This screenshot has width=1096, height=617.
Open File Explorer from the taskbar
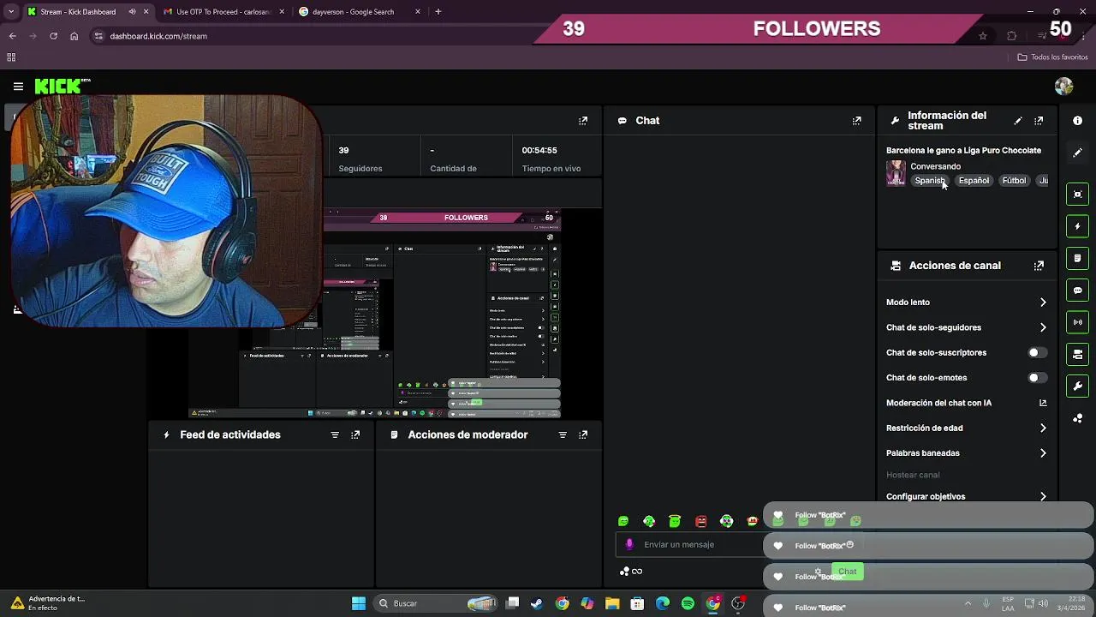(x=612, y=603)
